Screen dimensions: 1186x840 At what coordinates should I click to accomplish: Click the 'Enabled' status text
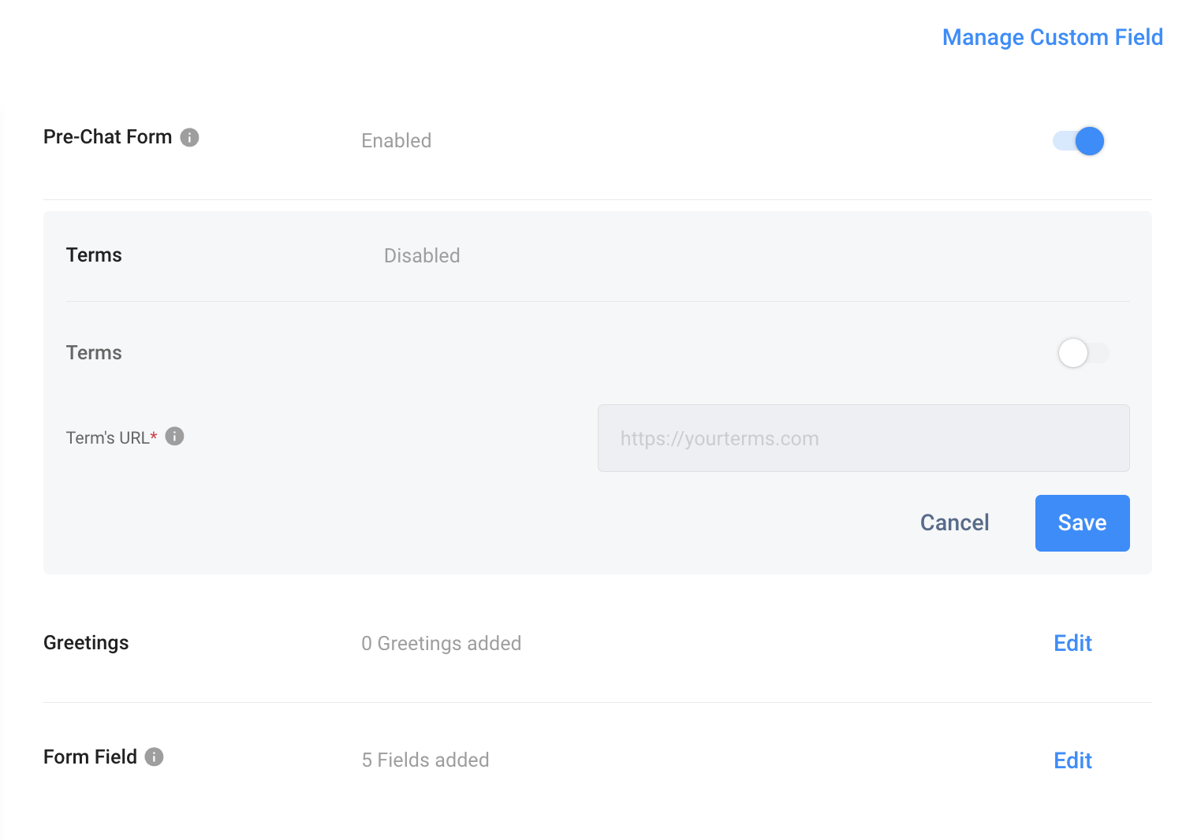click(x=396, y=140)
